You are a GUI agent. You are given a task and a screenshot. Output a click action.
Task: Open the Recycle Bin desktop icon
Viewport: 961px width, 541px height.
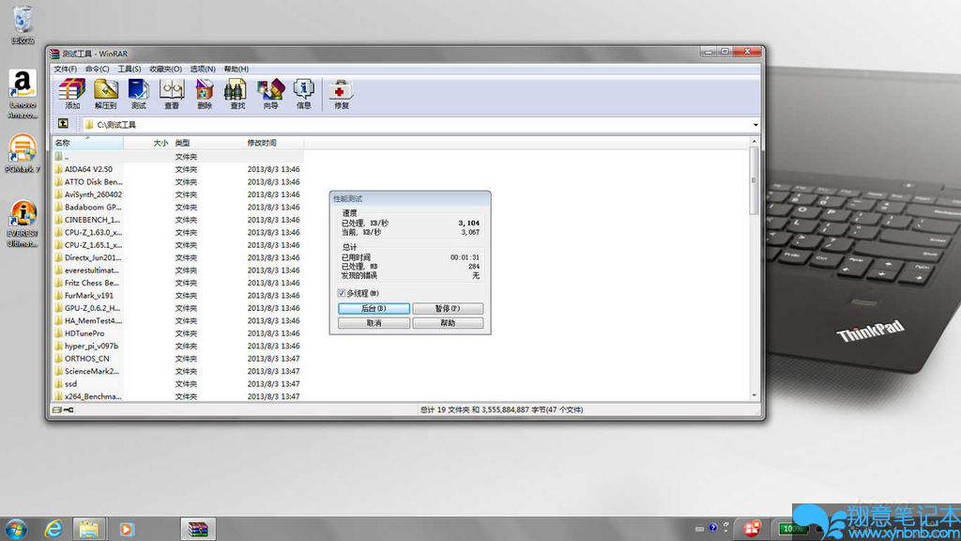coord(23,24)
